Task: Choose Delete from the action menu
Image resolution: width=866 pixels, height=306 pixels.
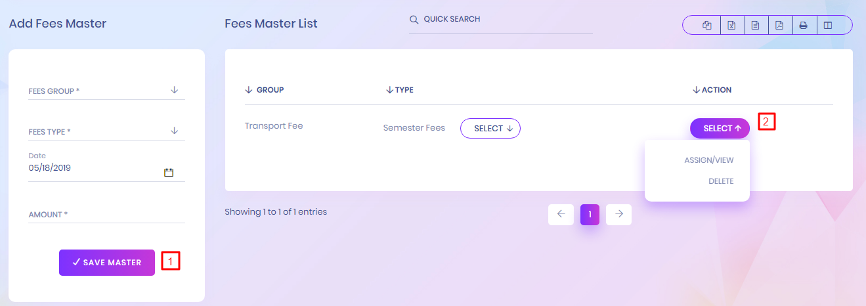Action: tap(720, 181)
